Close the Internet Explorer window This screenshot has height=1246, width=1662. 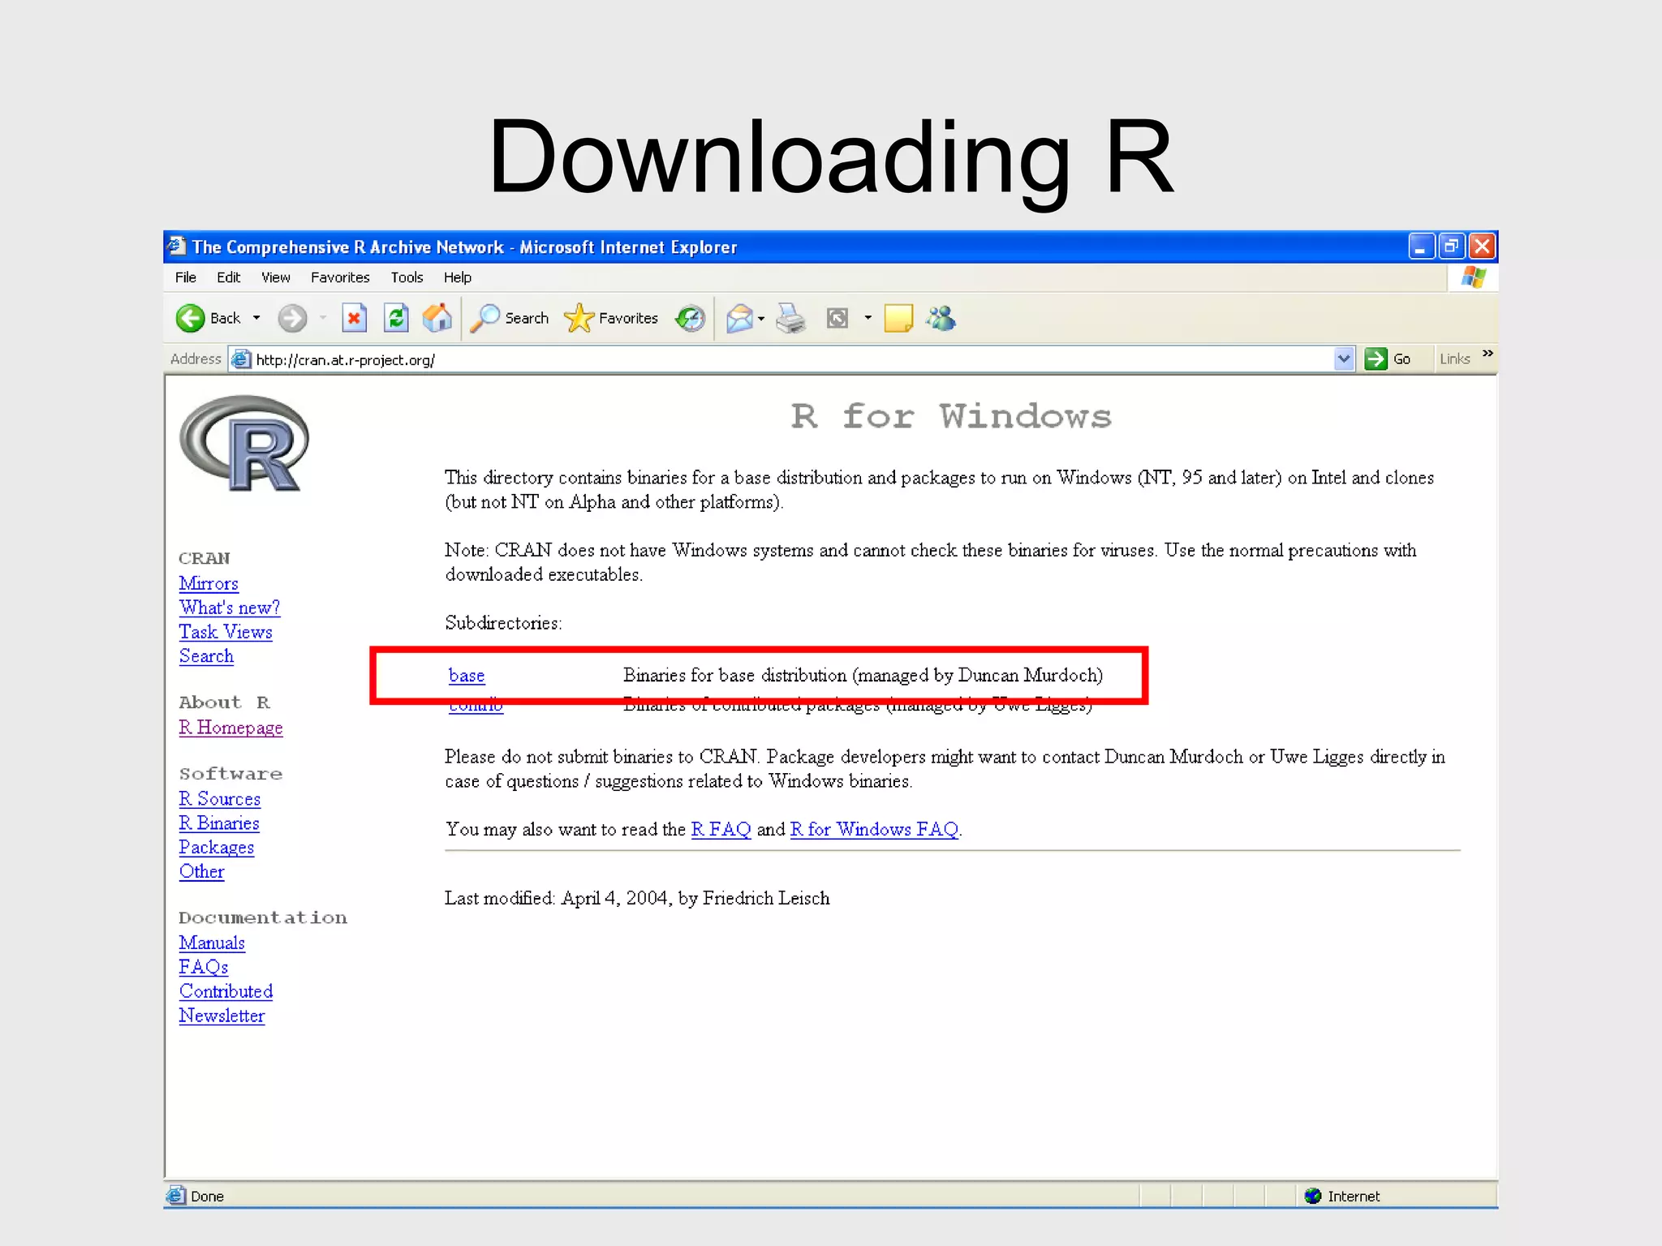(1483, 247)
